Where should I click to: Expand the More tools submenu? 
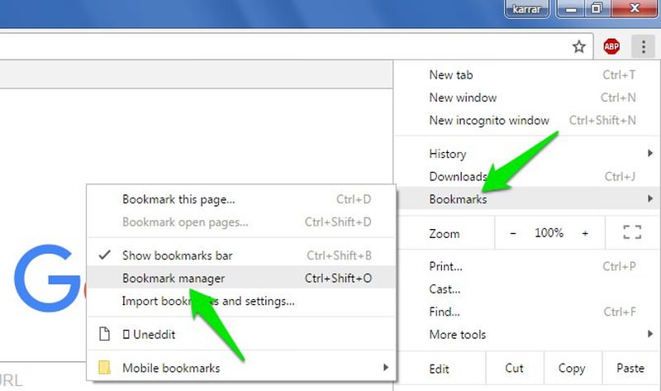(x=528, y=335)
